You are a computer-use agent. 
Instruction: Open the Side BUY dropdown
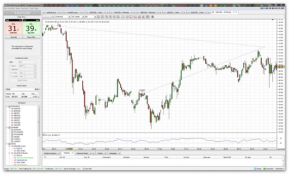(x=27, y=62)
